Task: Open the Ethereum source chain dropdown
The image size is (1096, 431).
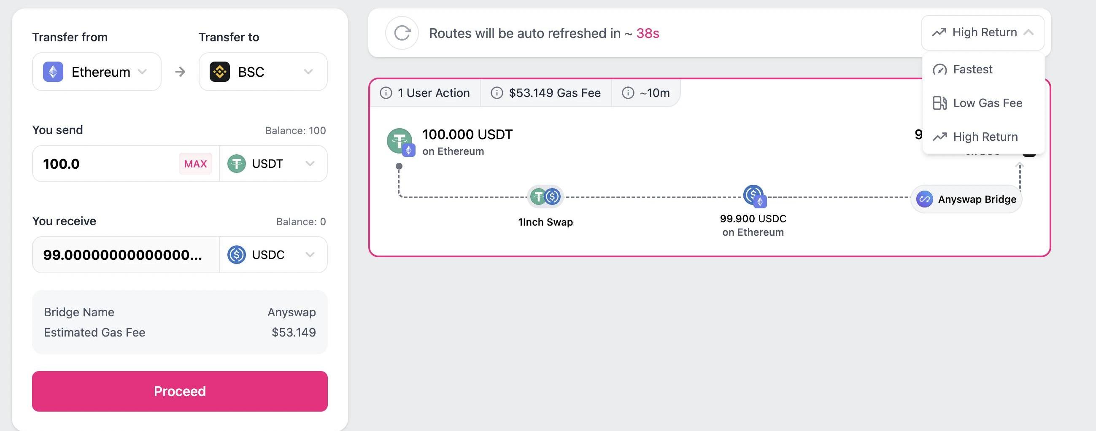Action: [97, 72]
